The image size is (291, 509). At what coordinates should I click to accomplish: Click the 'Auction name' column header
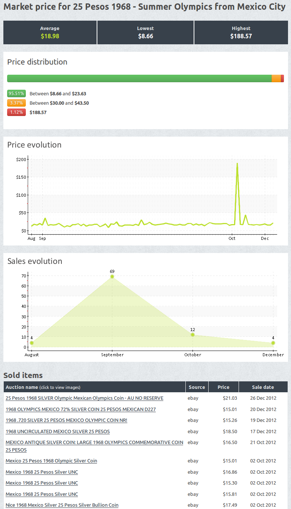[x=94, y=387]
